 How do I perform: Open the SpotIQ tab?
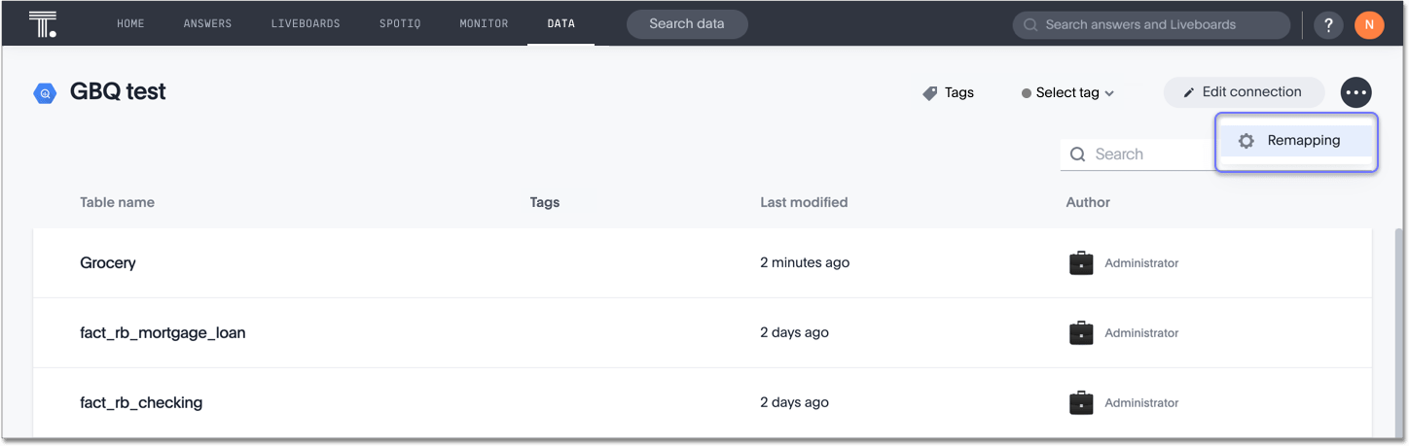tap(399, 24)
